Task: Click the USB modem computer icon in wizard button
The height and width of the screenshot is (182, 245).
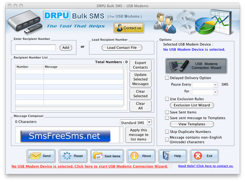Action: point(179,66)
